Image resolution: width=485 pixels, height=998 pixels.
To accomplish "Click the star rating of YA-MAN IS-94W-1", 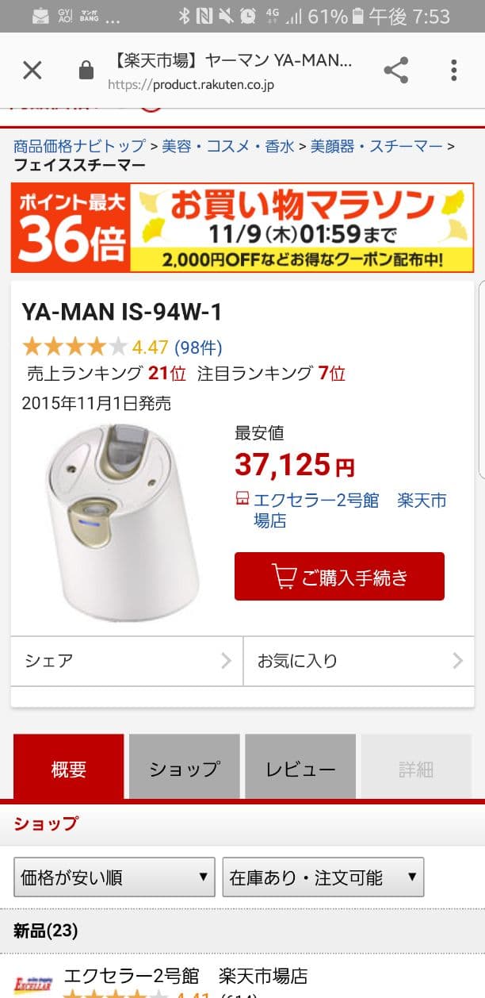I will click(x=74, y=347).
